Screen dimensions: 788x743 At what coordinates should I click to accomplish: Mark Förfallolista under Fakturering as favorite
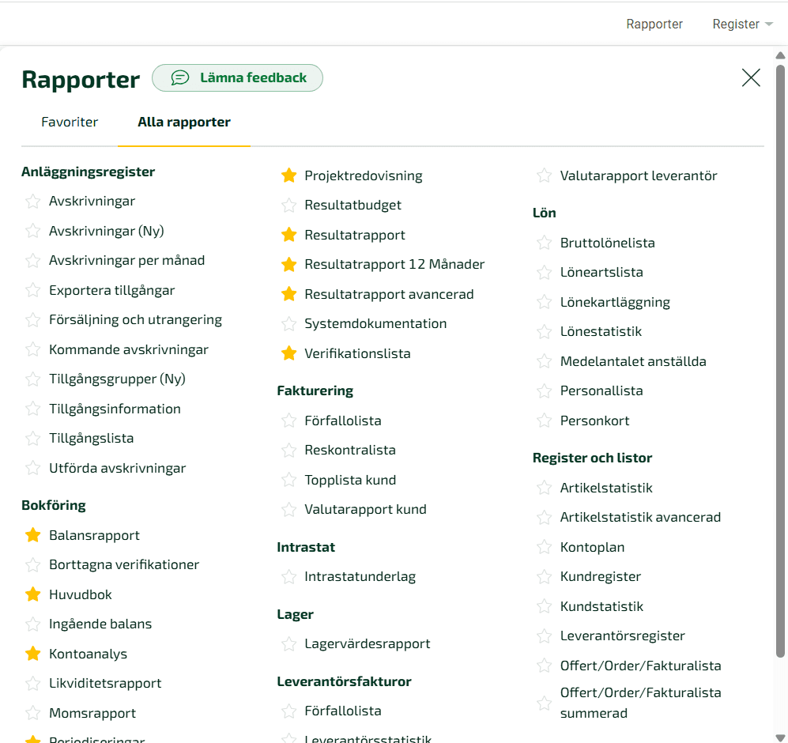coord(288,421)
